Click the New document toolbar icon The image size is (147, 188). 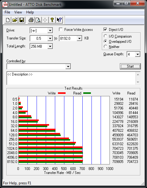click(x=8, y=20)
